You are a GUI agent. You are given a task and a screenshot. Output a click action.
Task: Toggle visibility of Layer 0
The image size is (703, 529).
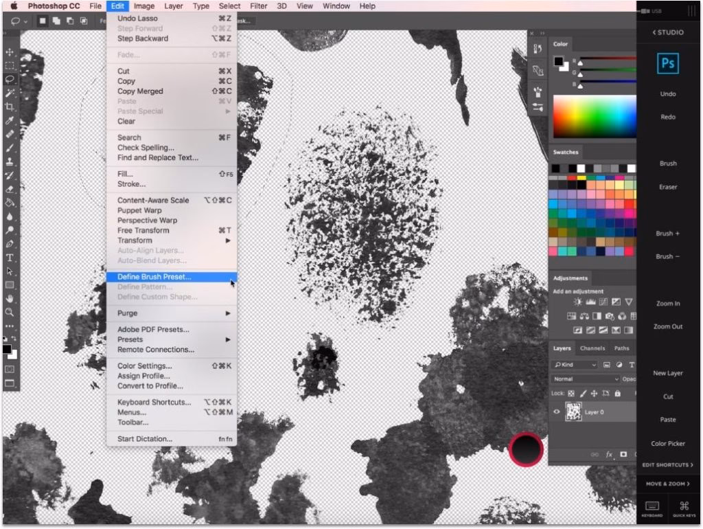pos(556,412)
